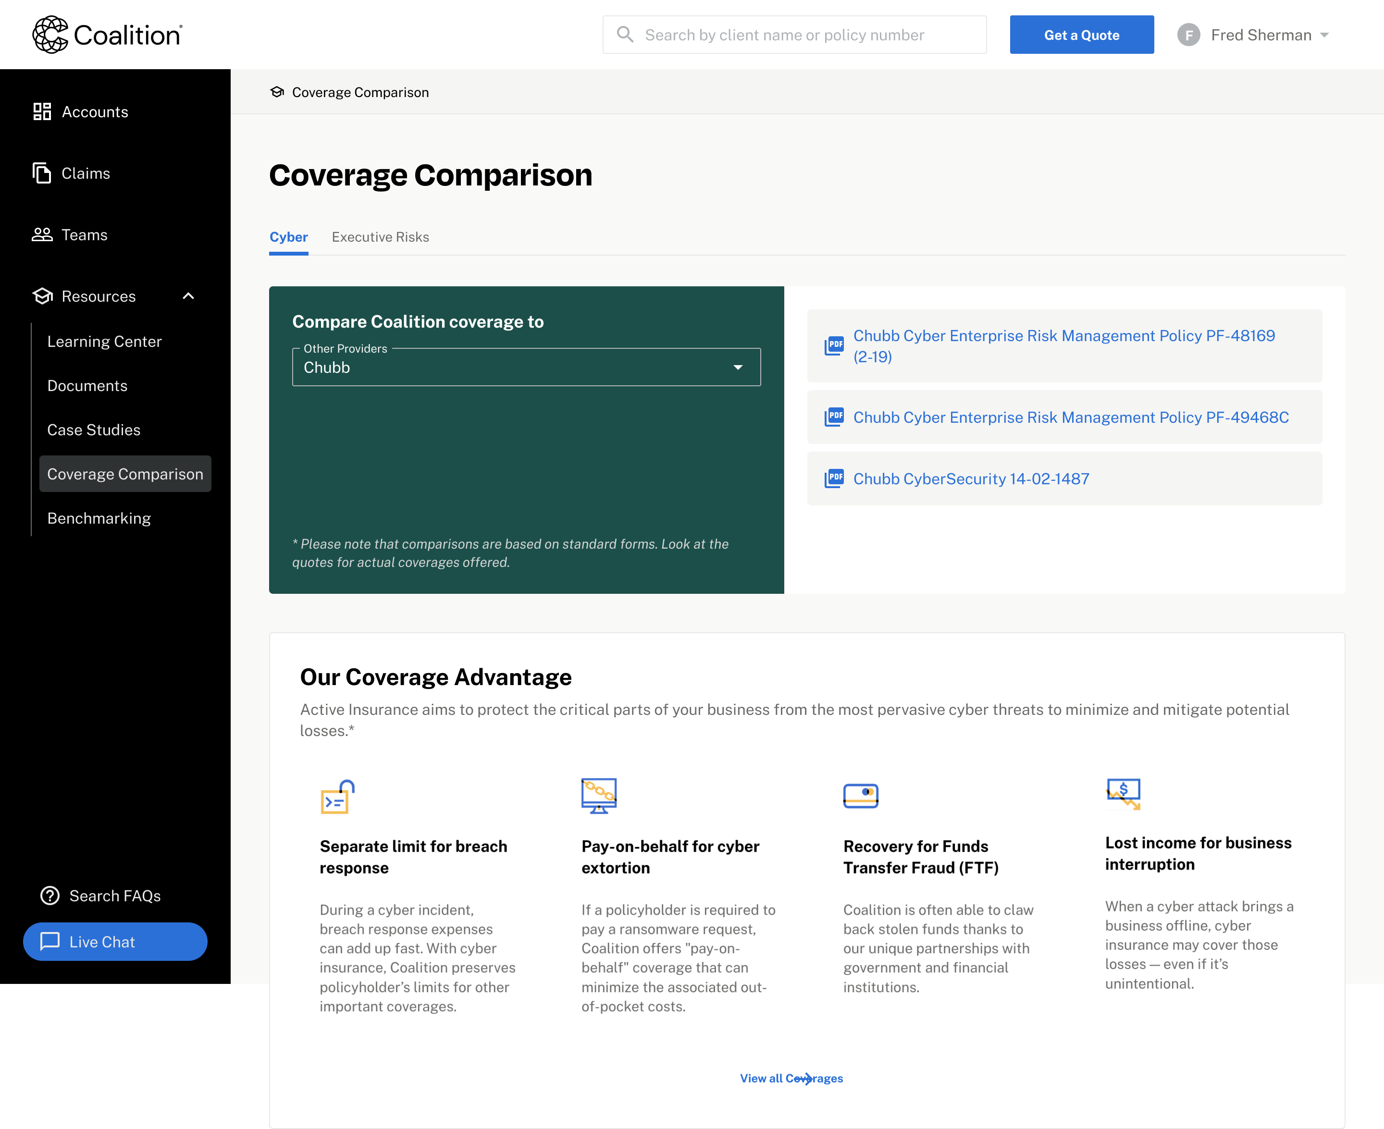The height and width of the screenshot is (1129, 1384).
Task: Click the Live Chat bubble icon
Action: point(50,941)
